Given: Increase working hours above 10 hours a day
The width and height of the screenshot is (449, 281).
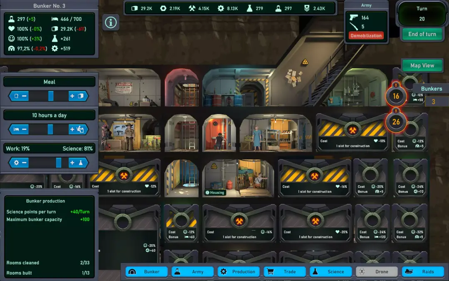Looking at the screenshot, I should tap(78, 129).
